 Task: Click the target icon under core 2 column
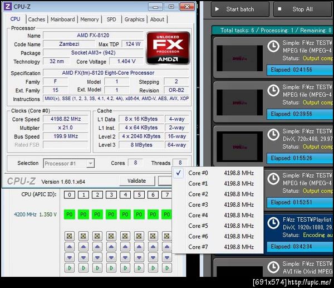click(x=97, y=236)
